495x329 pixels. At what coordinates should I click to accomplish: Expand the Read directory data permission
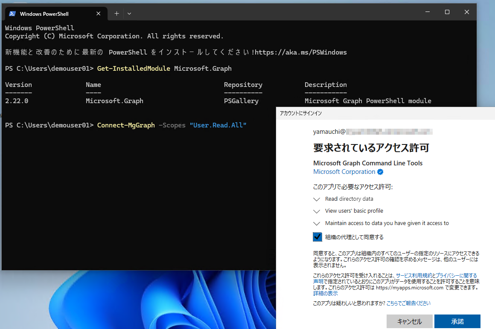click(x=316, y=199)
